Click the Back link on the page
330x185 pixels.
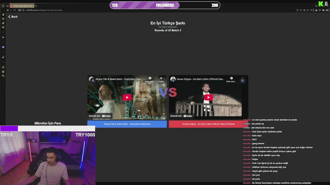click(13, 17)
